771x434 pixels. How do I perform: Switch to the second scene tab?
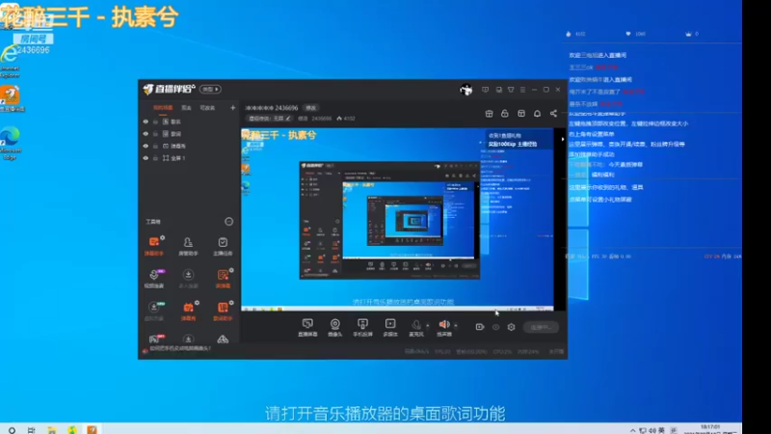click(186, 108)
